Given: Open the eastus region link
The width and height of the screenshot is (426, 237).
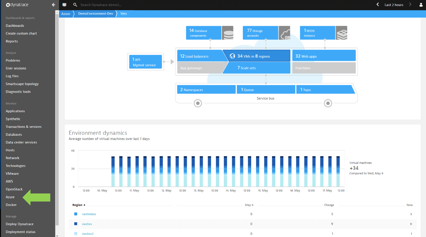Looking at the screenshot, I should tap(87, 224).
